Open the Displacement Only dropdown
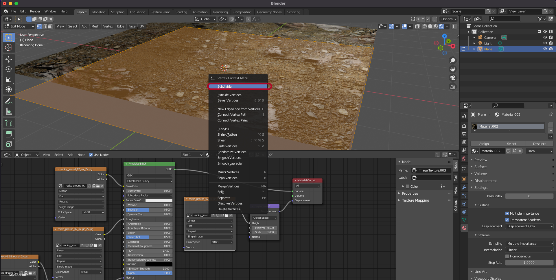Screen dimensions: 556x280 (x=529, y=226)
